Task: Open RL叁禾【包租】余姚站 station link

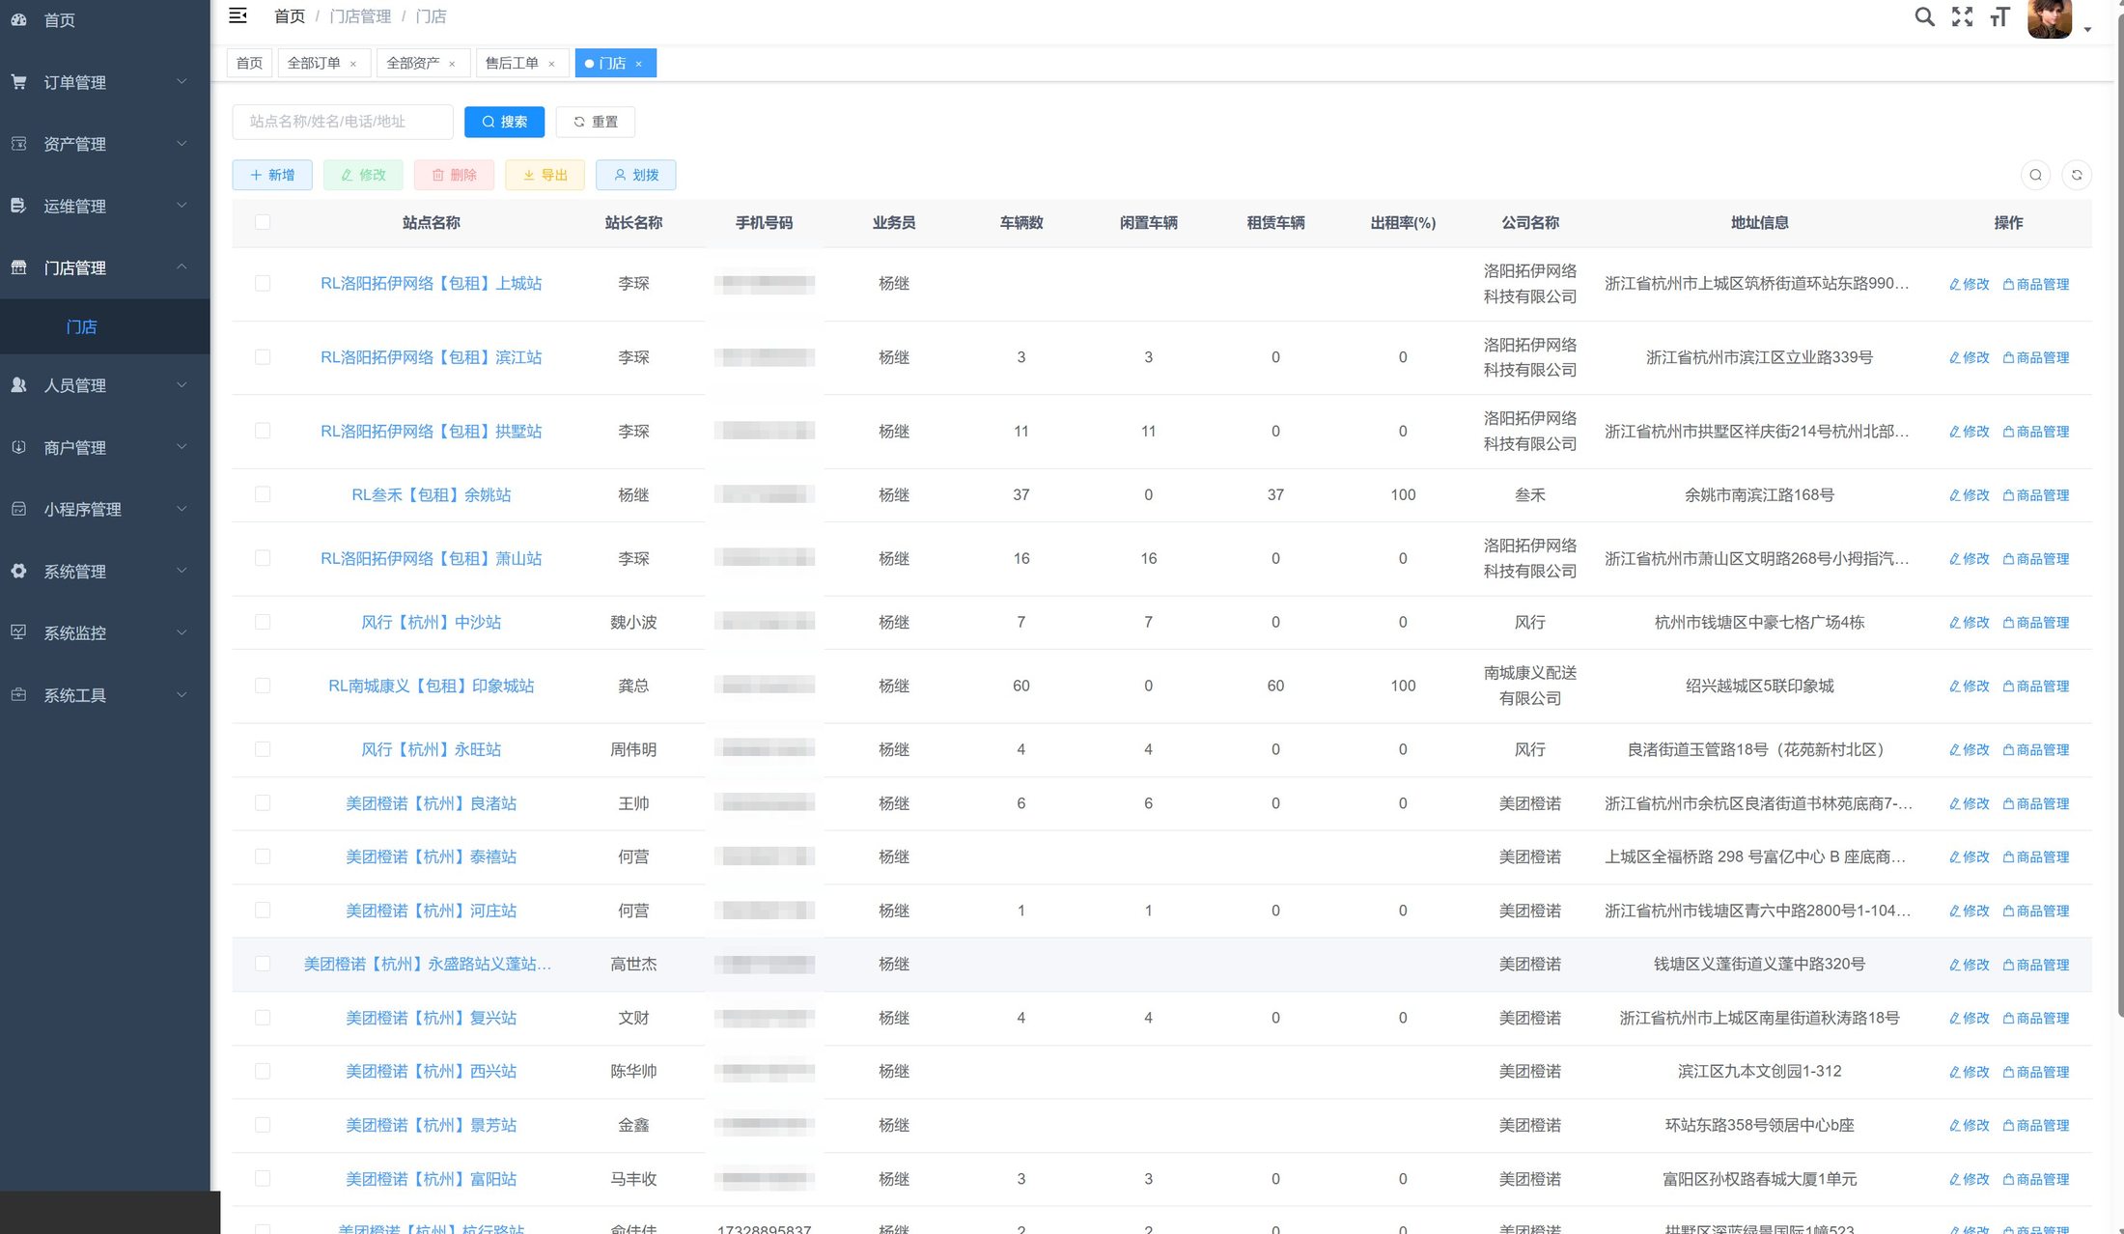Action: [x=432, y=495]
